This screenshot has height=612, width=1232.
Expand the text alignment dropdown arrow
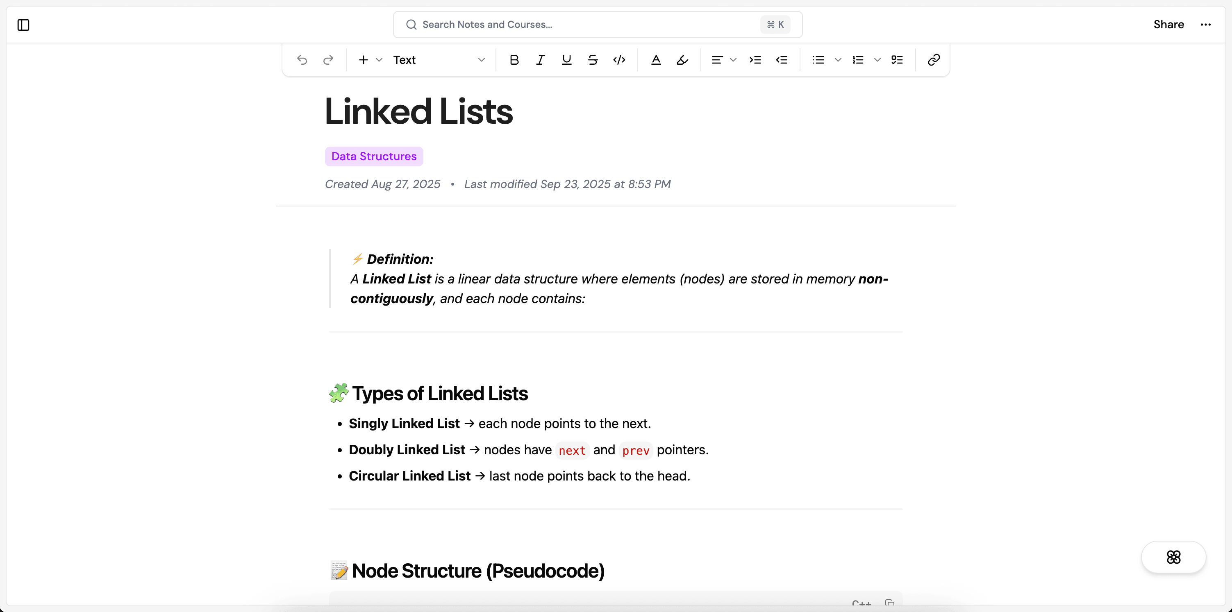(x=733, y=60)
